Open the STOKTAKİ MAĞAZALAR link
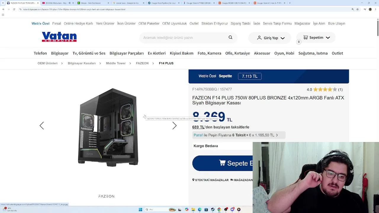Screen dimensions: 379x213 click(211, 180)
